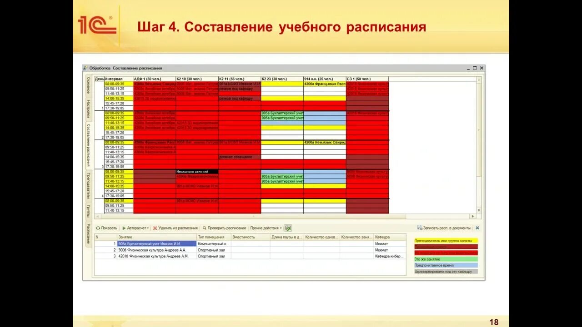Screen dimensions: 582x327
Task: Click the schedule grid vertical scrollbar
Action: (x=479, y=145)
